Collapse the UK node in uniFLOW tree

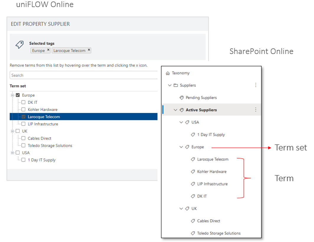pyautogui.click(x=13, y=131)
